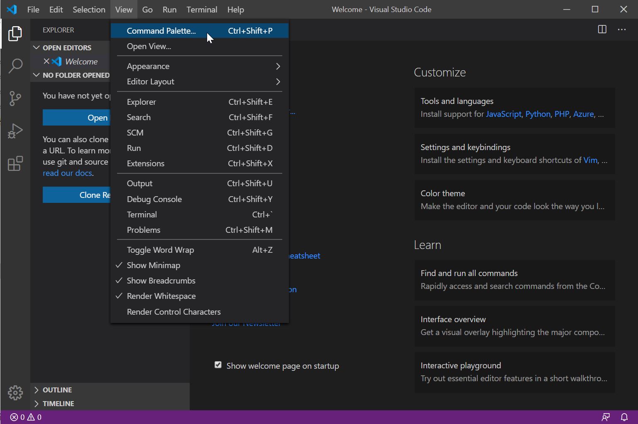Open the feedback icon in status bar
638x424 pixels.
(x=606, y=417)
